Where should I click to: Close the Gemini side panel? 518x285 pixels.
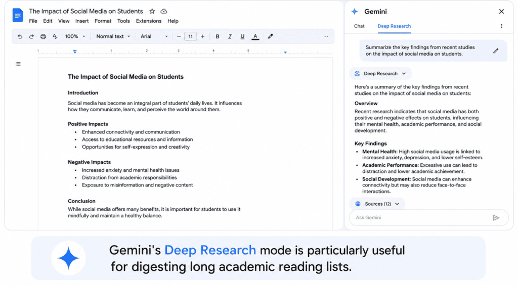501,12
